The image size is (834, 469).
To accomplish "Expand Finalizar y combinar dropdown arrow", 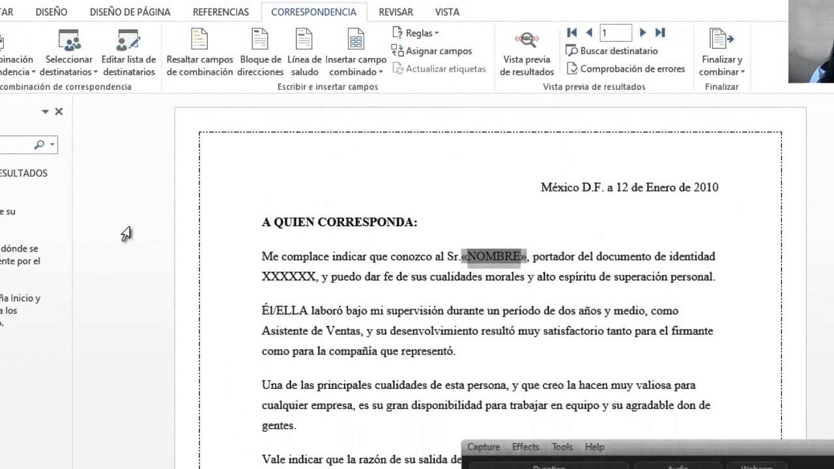I will click(x=742, y=72).
